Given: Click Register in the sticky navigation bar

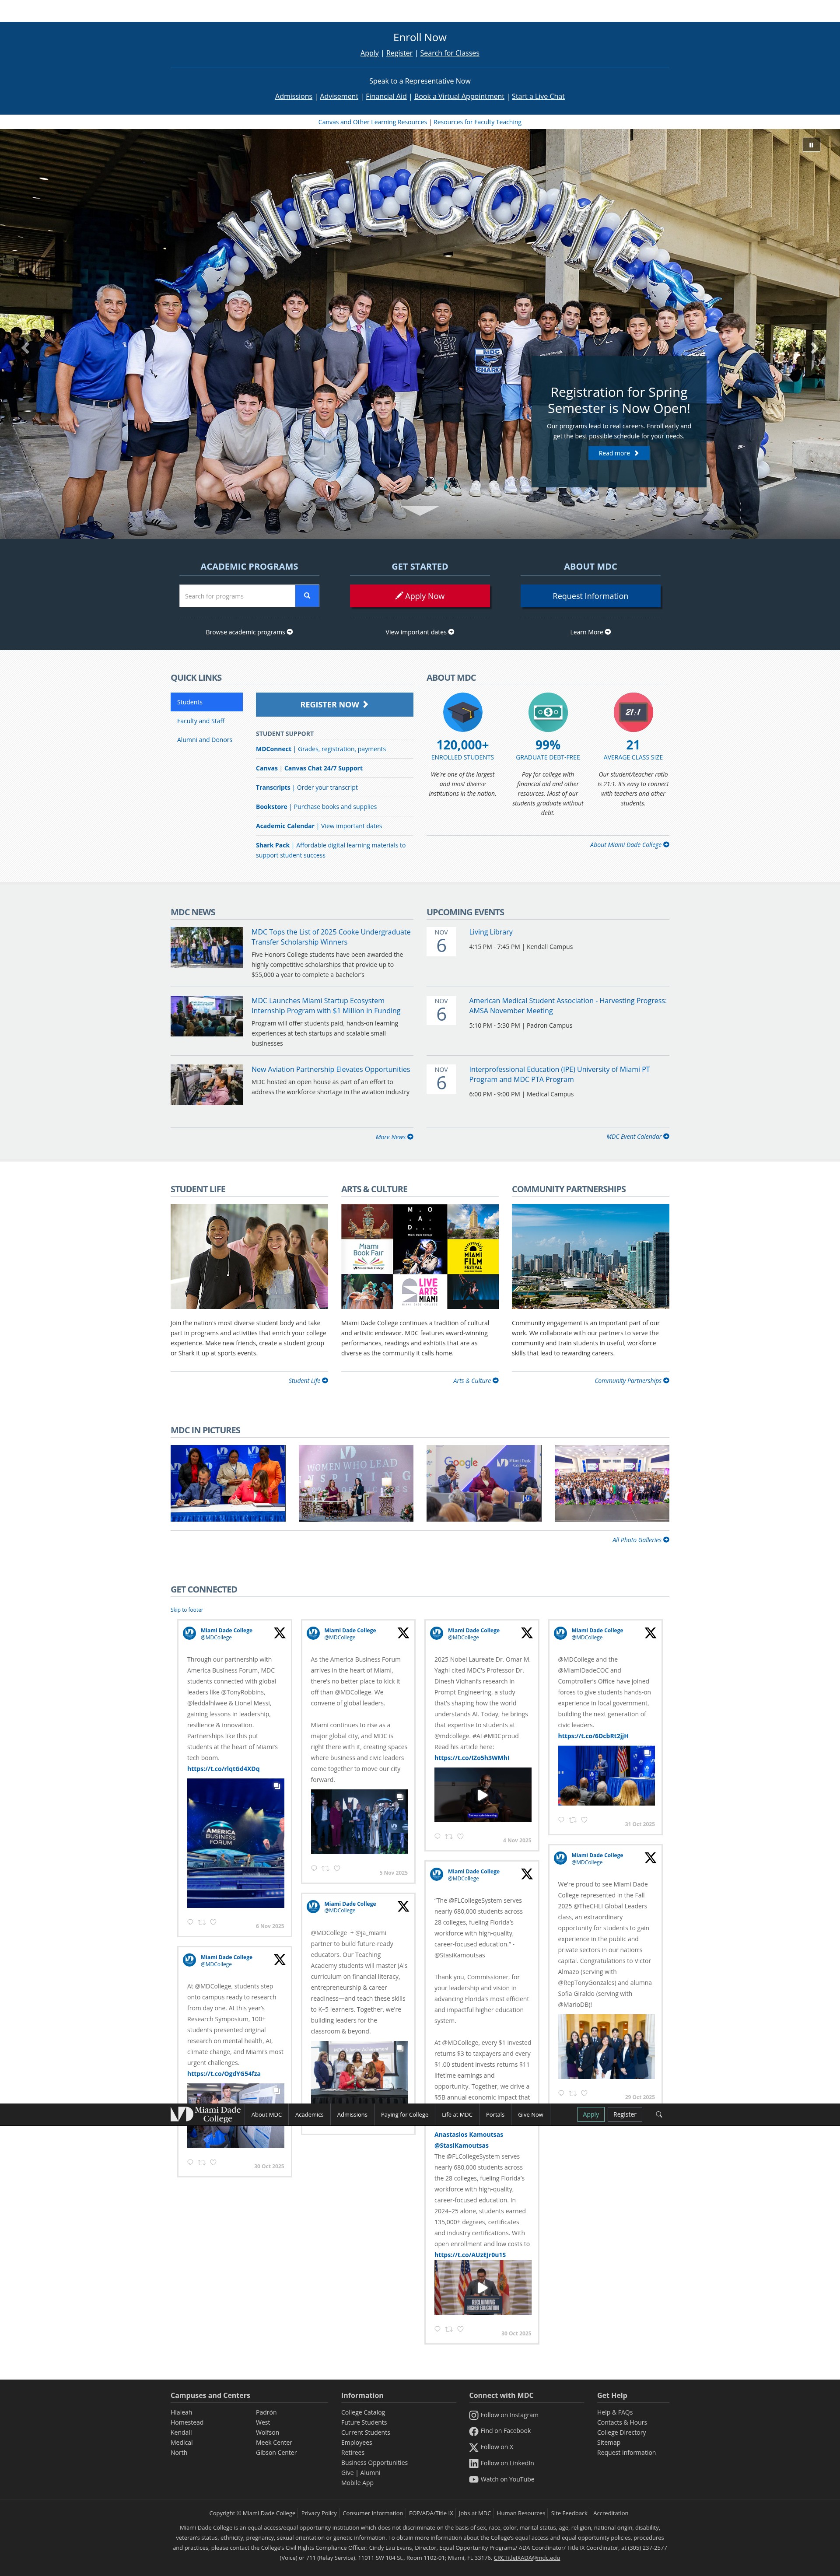Looking at the screenshot, I should 625,2115.
